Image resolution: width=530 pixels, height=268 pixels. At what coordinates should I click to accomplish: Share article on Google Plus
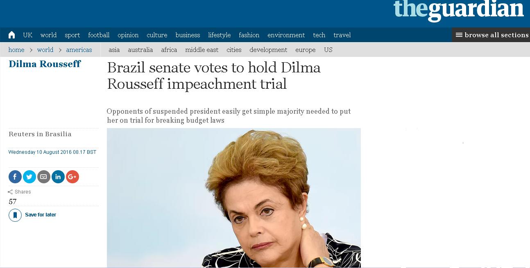72,177
